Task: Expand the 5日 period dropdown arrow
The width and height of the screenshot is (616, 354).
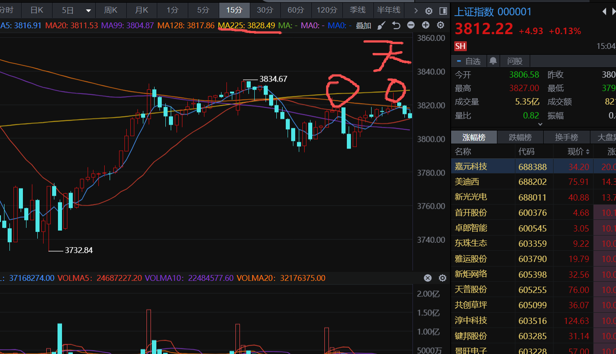Action: coord(89,10)
